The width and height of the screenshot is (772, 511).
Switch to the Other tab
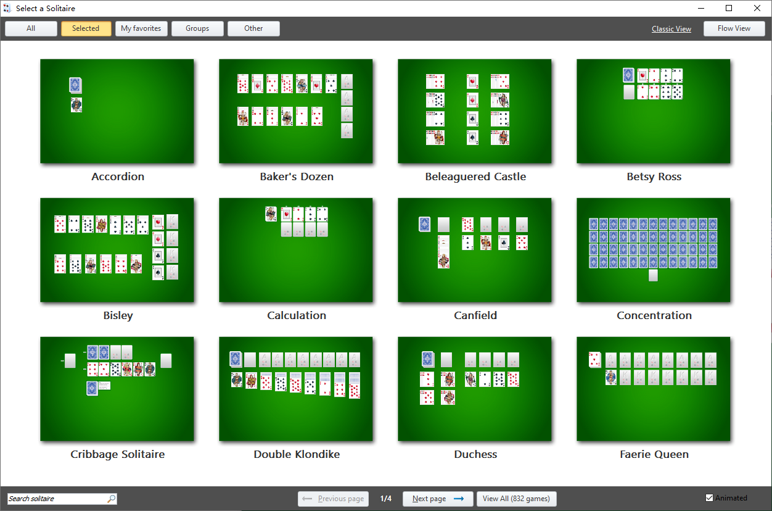253,28
